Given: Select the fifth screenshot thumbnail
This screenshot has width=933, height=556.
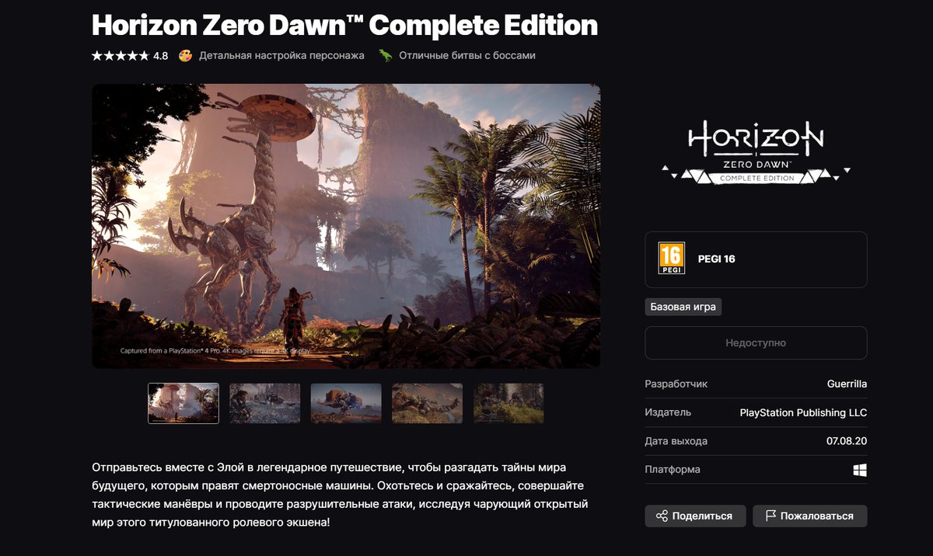Looking at the screenshot, I should pos(508,403).
